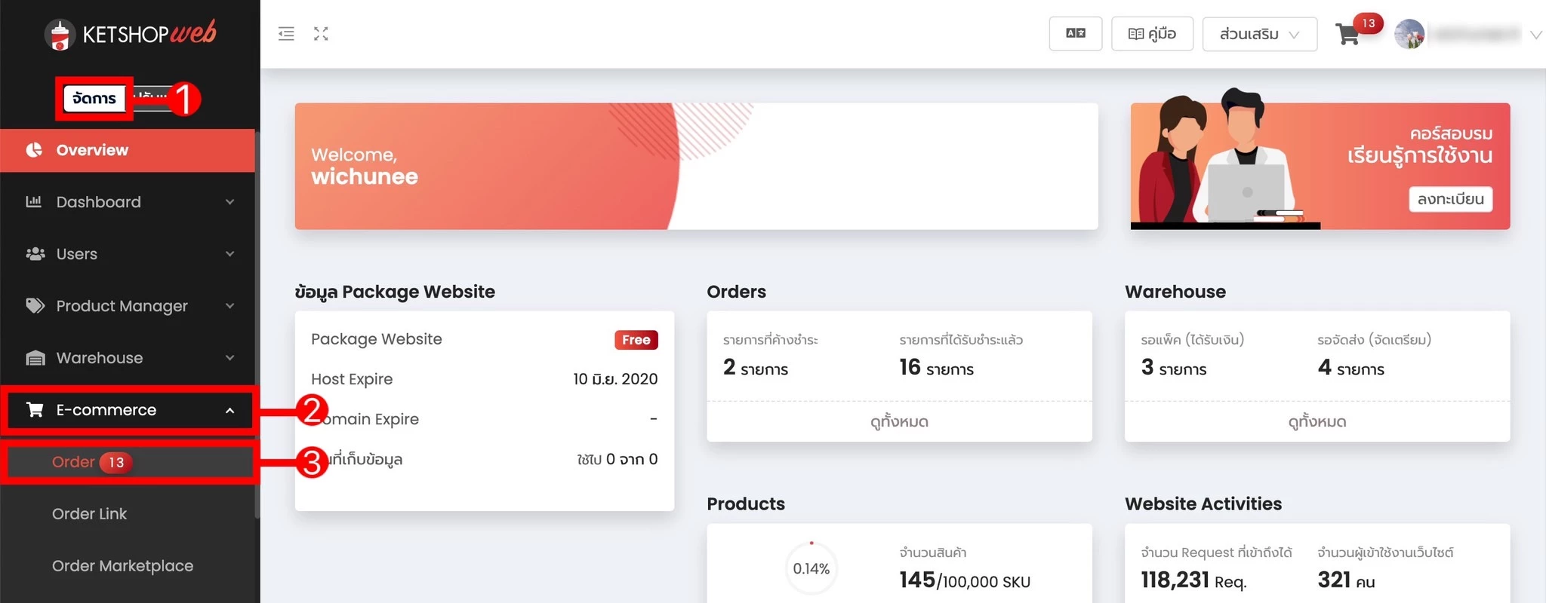This screenshot has width=1546, height=603.
Task: Open the คู่มือ manual button
Action: pos(1152,34)
